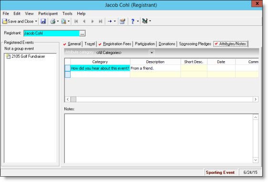The height and width of the screenshot is (182, 268).
Task: Open the Tools menu
Action: coord(67,13)
